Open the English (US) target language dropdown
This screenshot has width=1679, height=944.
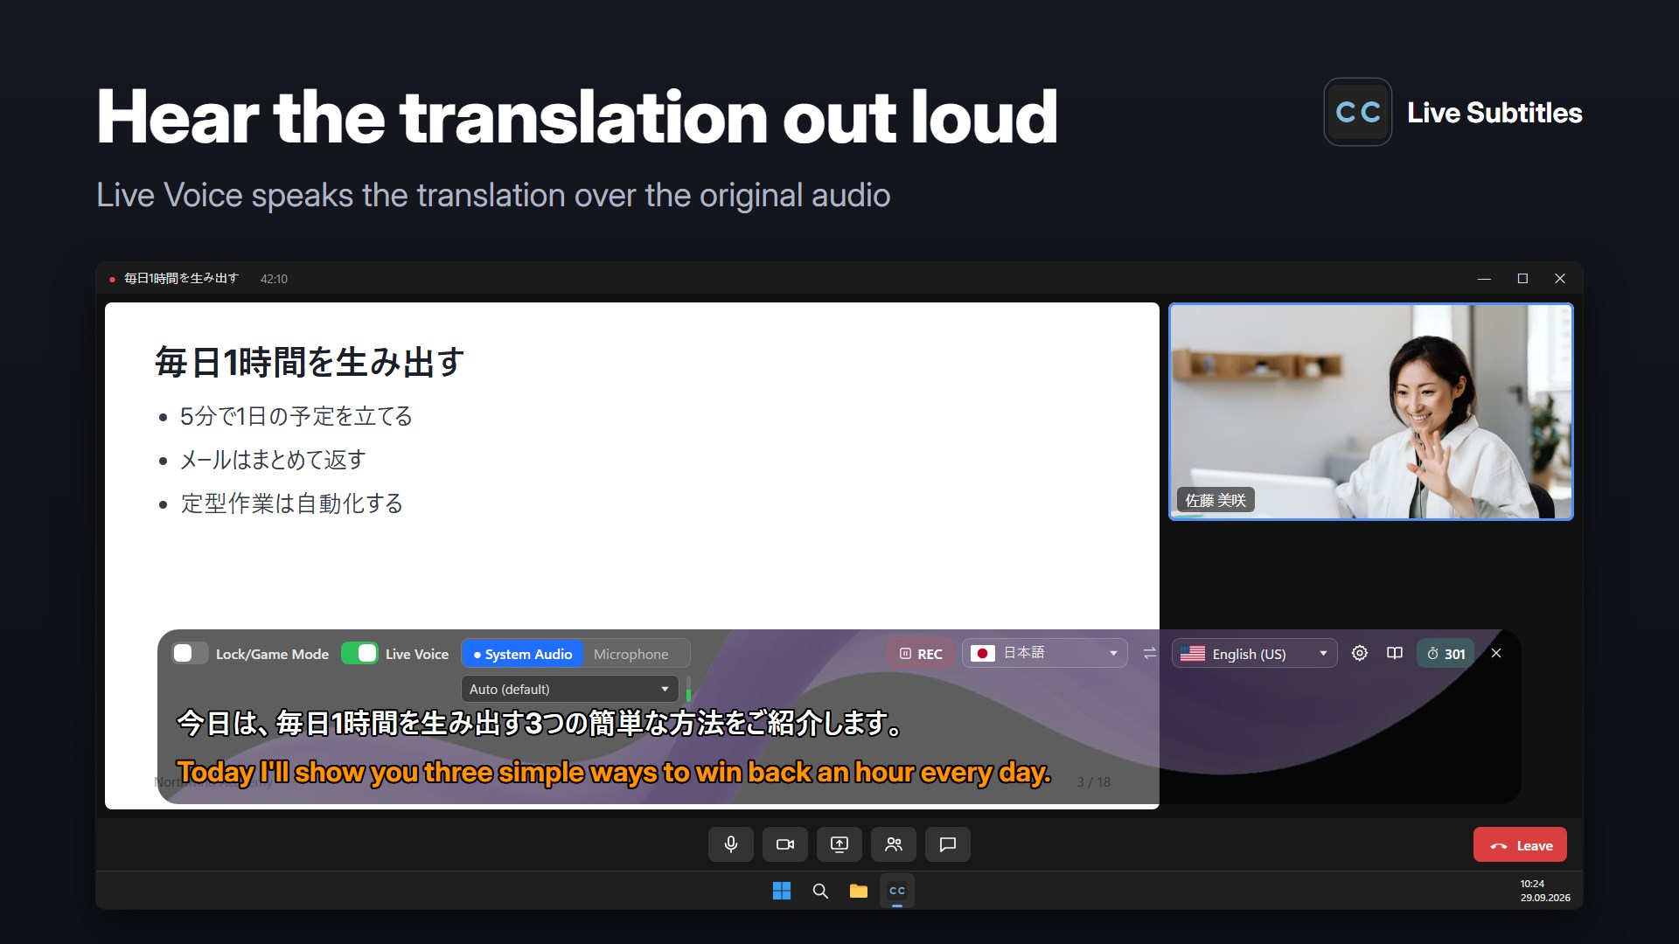[1254, 653]
